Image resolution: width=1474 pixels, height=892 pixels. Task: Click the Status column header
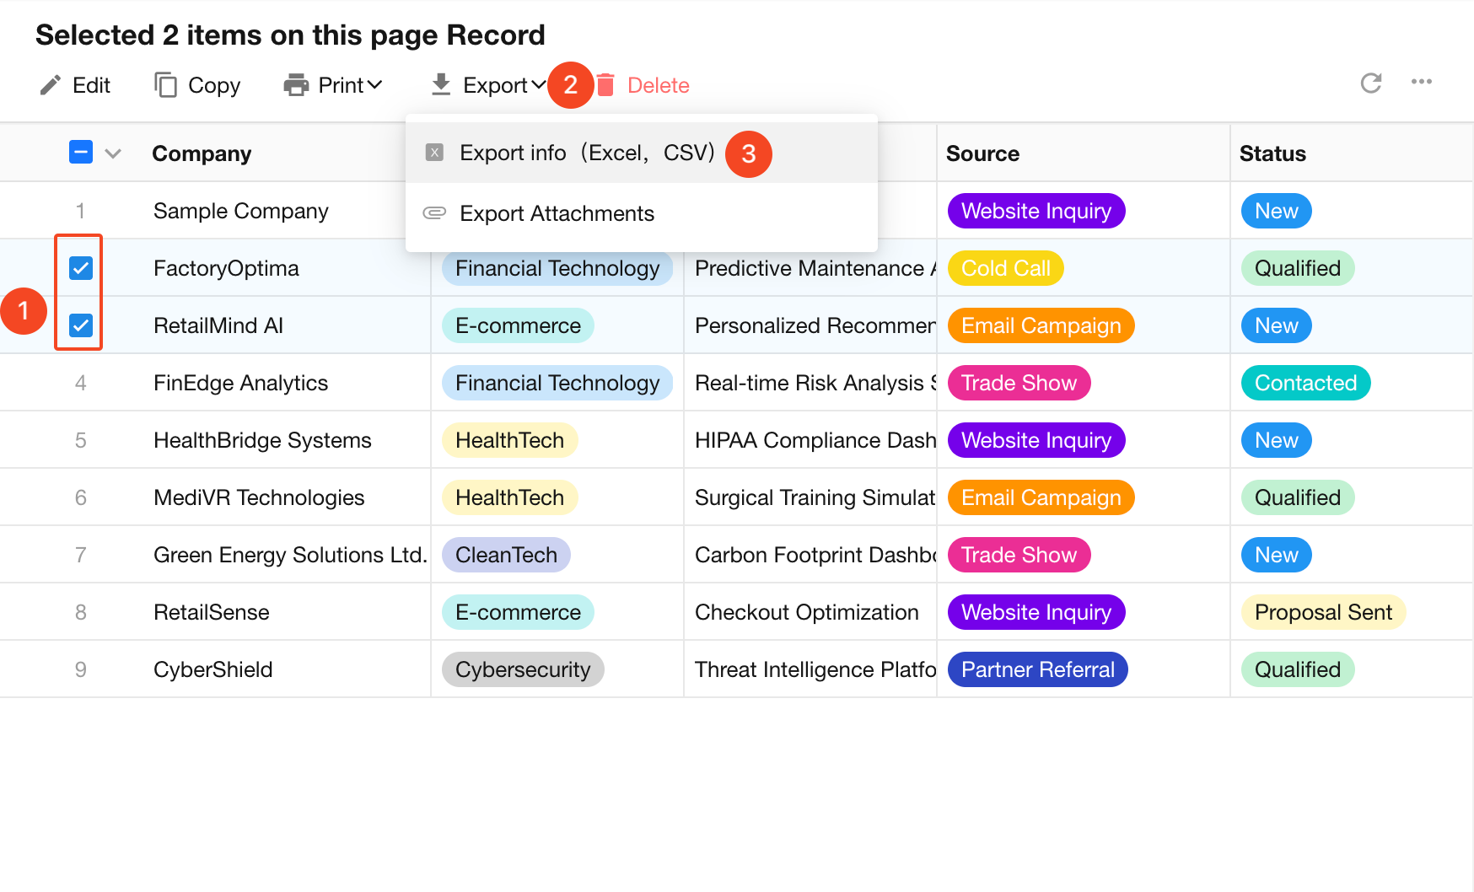[x=1272, y=153]
